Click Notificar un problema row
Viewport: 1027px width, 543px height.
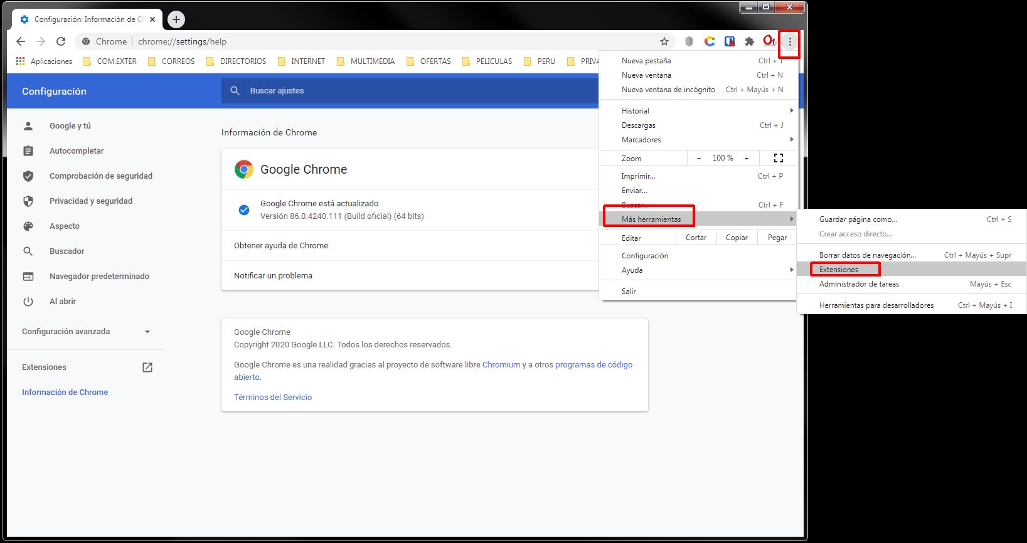tap(410, 276)
